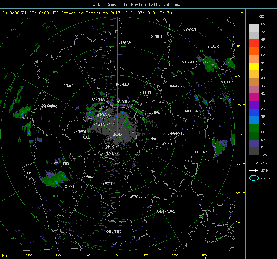Click the Tz 30 threshold text
This screenshot has width=277, height=259.
[x=166, y=13]
